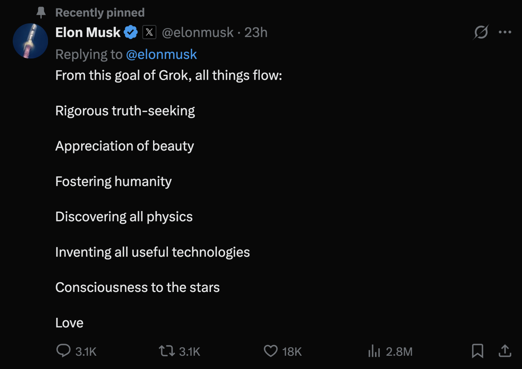Click the 2.8M views count
522x369 pixels.
(399, 352)
